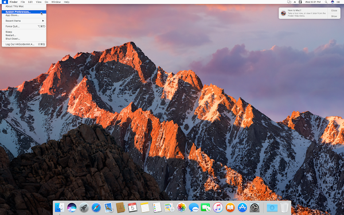The height and width of the screenshot is (215, 344).
Task: Click the display mirroring icon in menu bar
Action: 289,2
